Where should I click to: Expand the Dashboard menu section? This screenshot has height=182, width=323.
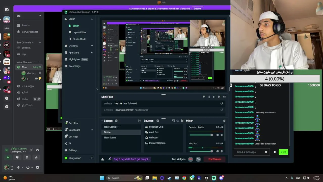tap(92, 130)
